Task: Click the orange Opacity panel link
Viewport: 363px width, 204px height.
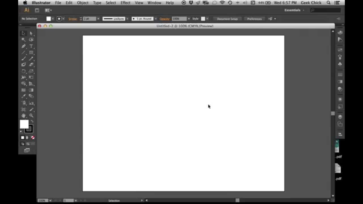Action: [164, 19]
